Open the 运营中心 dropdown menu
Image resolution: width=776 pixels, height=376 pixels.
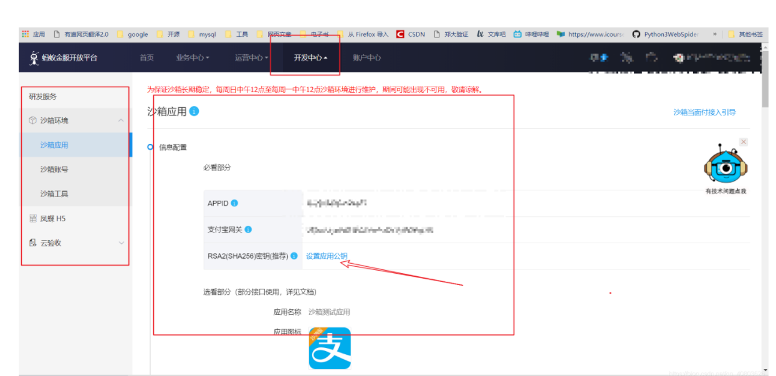(252, 58)
